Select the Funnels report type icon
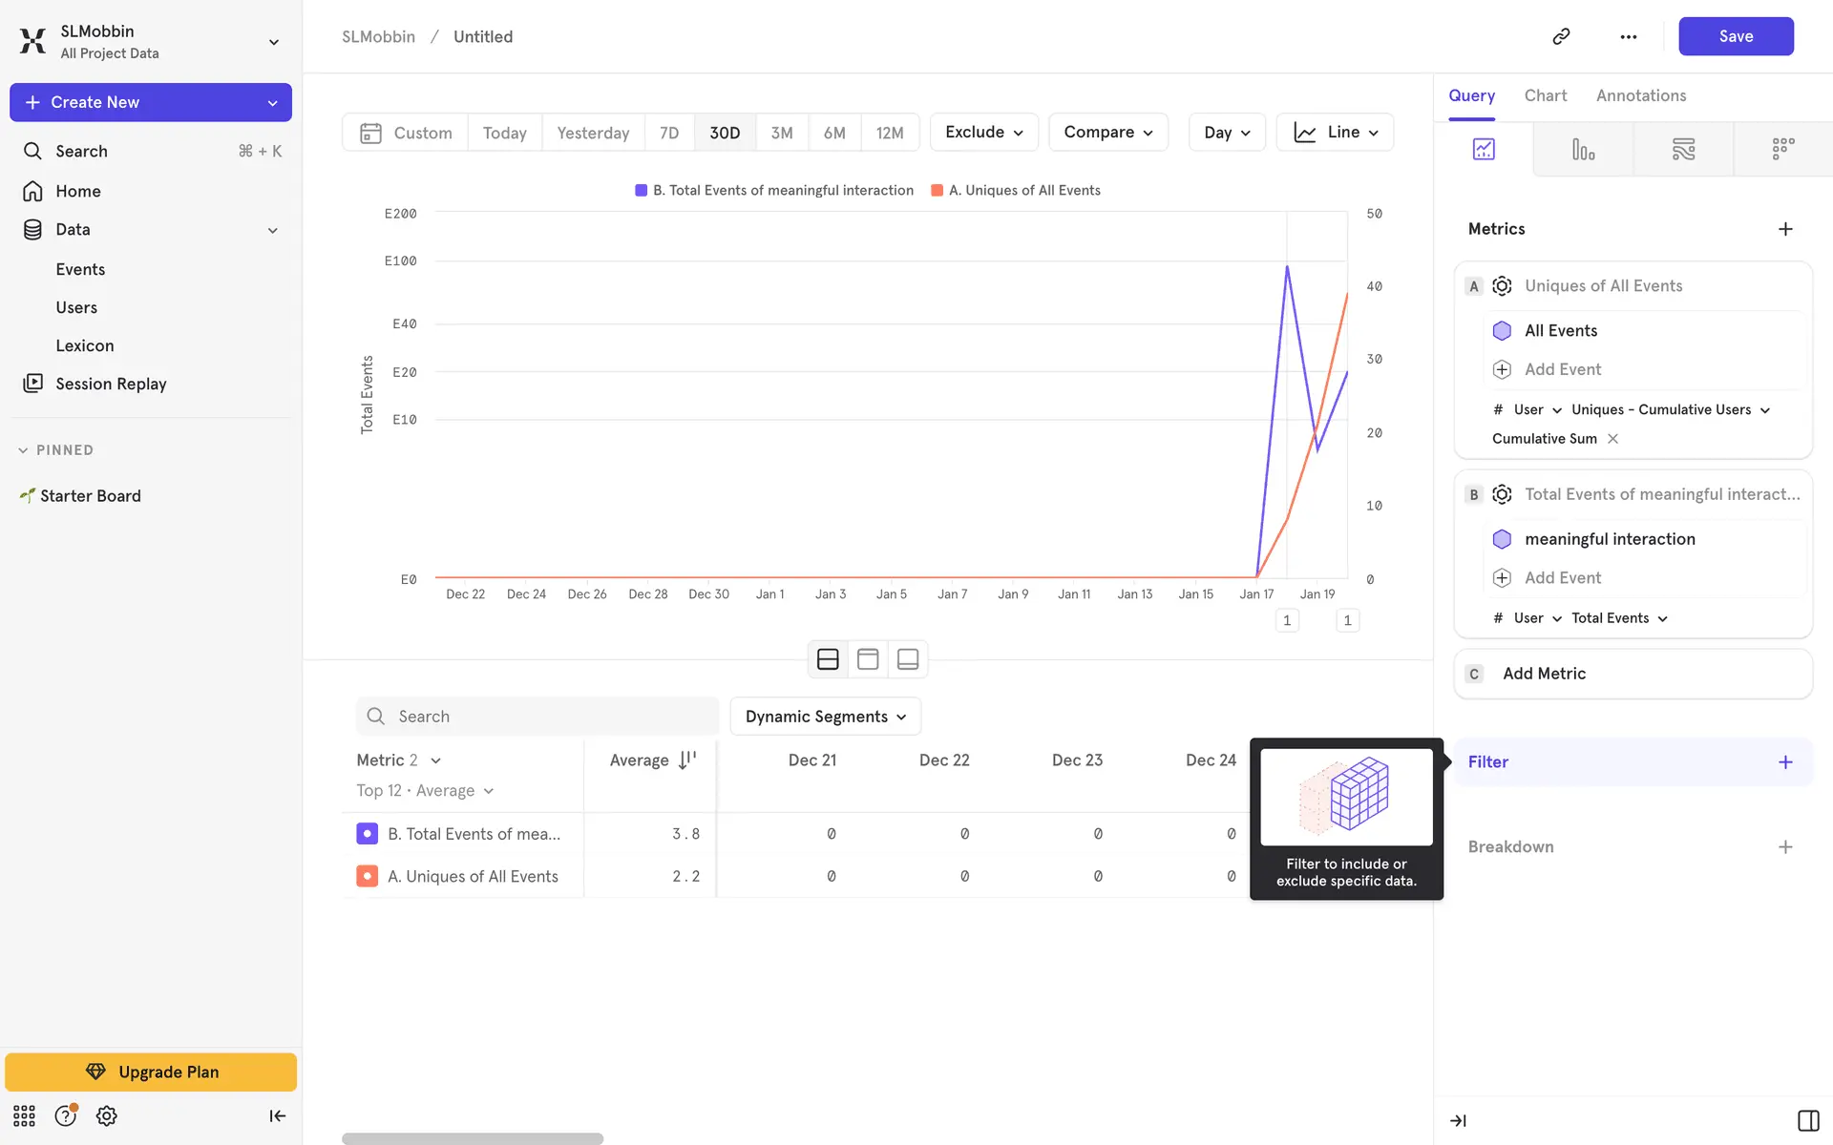The width and height of the screenshot is (1833, 1145). [x=1583, y=149]
